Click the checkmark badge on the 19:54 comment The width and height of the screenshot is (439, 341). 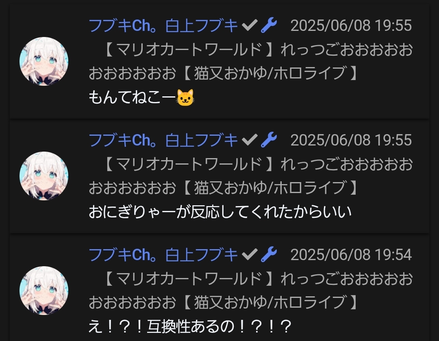point(250,254)
